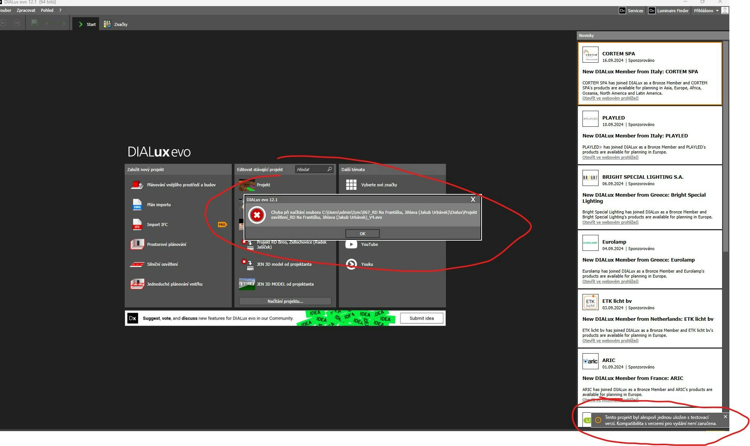
Task: Click the back arrow toolbar icon
Action: tap(3, 23)
